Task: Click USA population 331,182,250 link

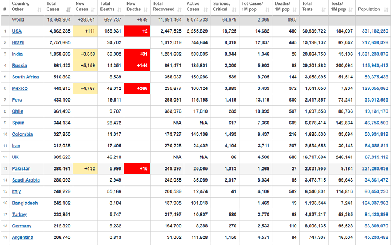Action: click(x=375, y=31)
